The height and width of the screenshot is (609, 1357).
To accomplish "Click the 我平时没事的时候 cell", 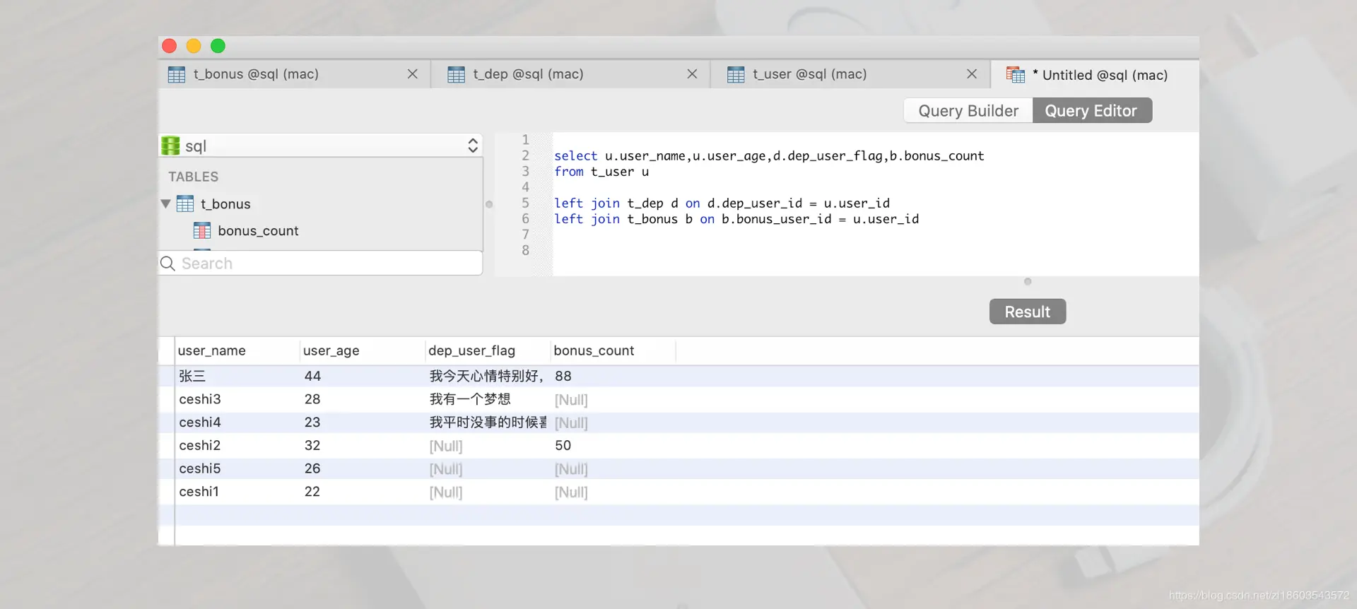I will (488, 422).
